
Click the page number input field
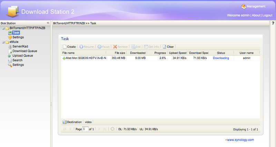point(85,129)
